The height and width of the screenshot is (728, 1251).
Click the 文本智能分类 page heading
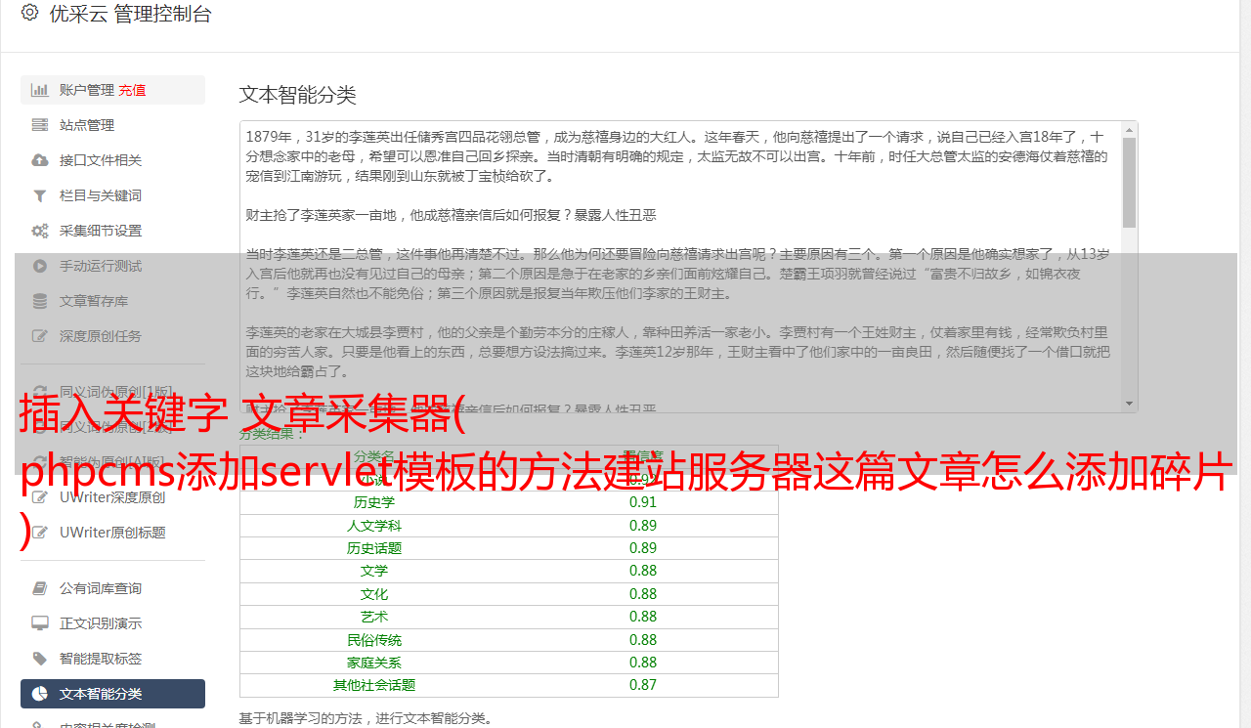[298, 95]
